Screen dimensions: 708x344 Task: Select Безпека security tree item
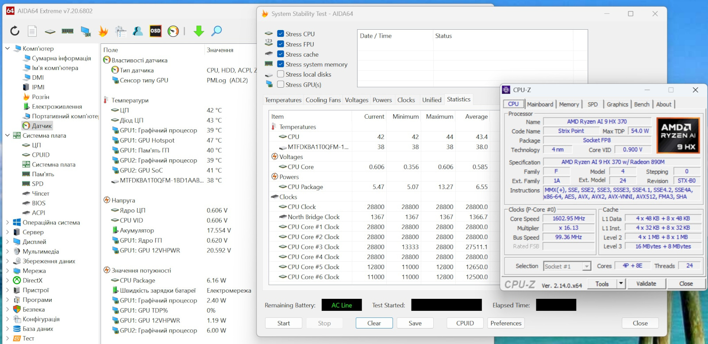pos(29,309)
